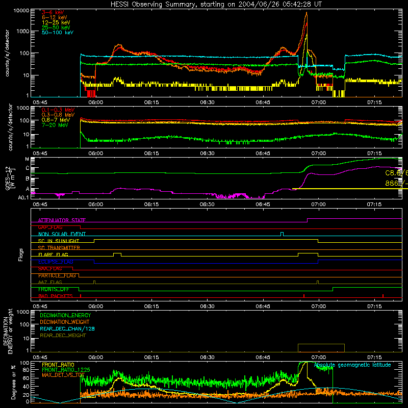
Task: Select the 0.3-0.8 MeV legend label
Action: point(58,115)
